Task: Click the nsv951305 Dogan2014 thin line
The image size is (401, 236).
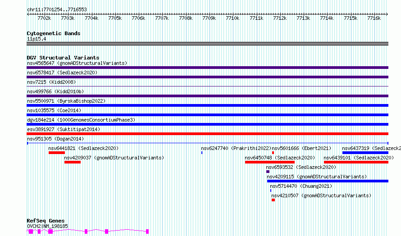Action: (207, 143)
